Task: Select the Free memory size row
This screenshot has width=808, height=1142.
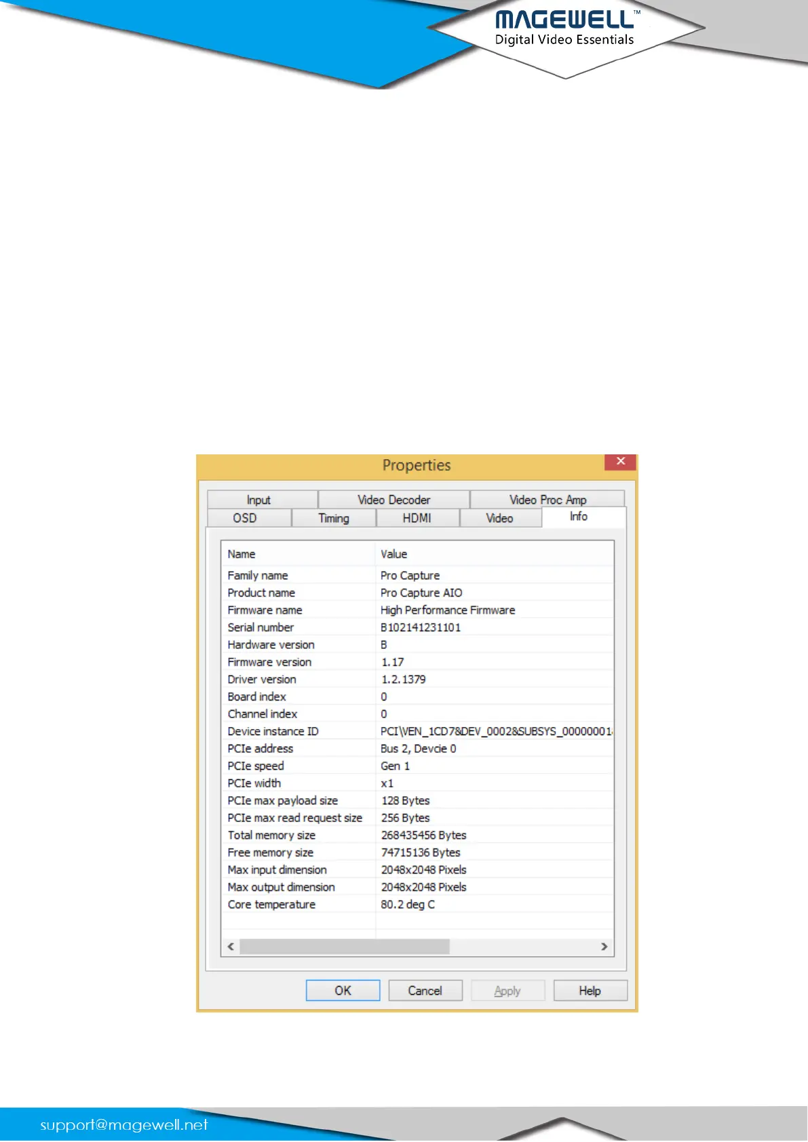Action: (418, 852)
